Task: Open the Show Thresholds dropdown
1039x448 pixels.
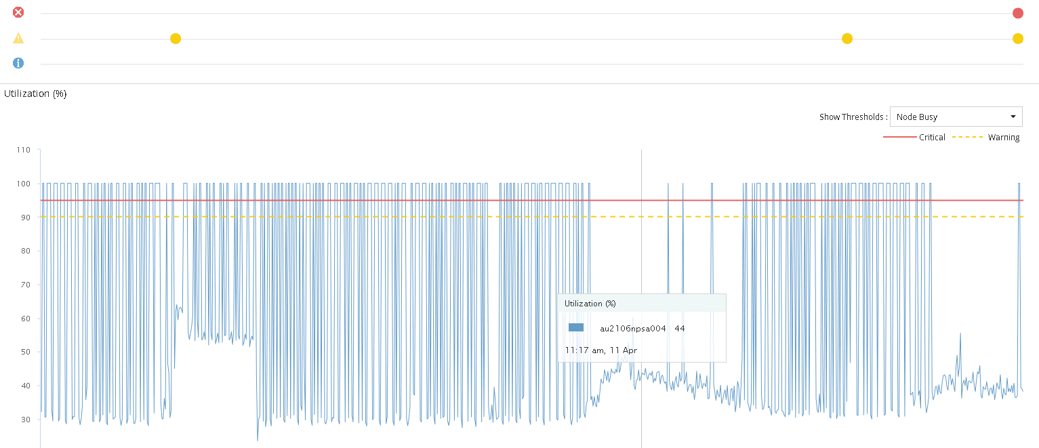Action: [956, 117]
